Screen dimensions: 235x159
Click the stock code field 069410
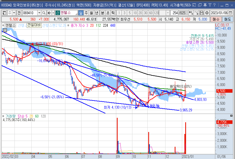(30, 13)
